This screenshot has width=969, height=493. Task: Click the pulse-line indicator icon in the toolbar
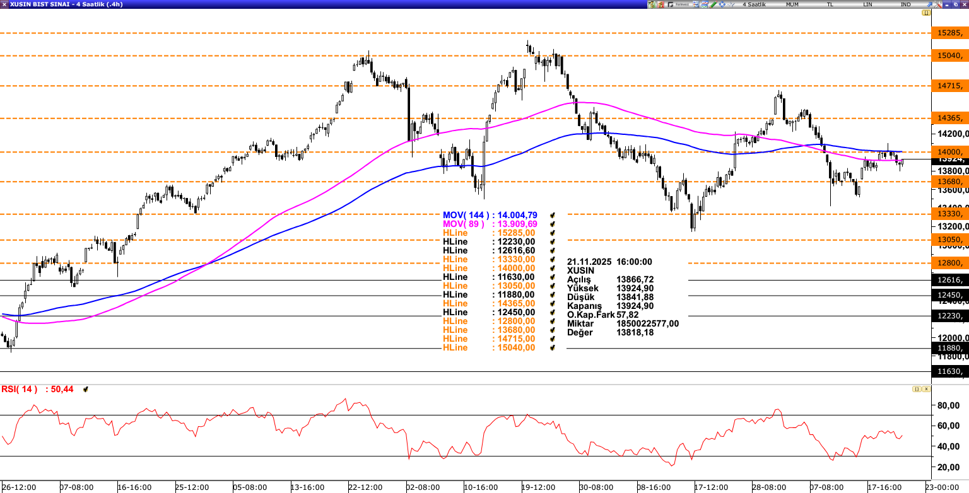(731, 4)
